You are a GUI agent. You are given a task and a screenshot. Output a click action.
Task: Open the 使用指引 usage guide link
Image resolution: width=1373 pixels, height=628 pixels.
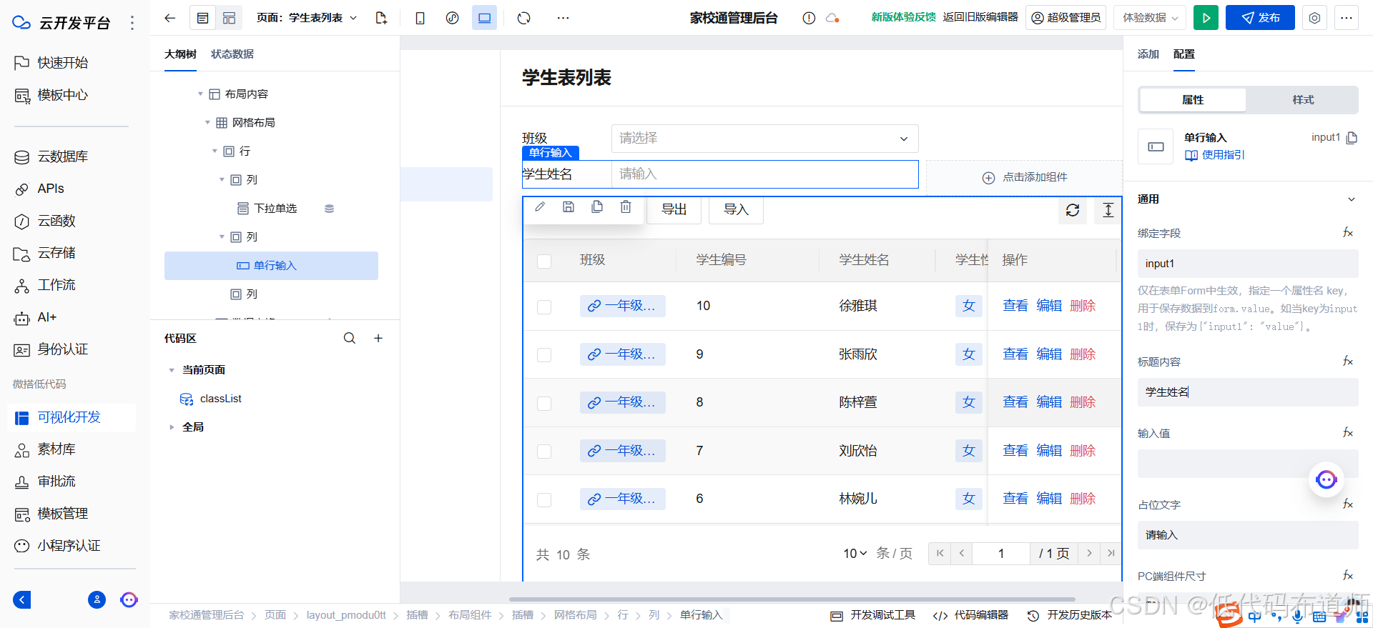coord(1214,155)
